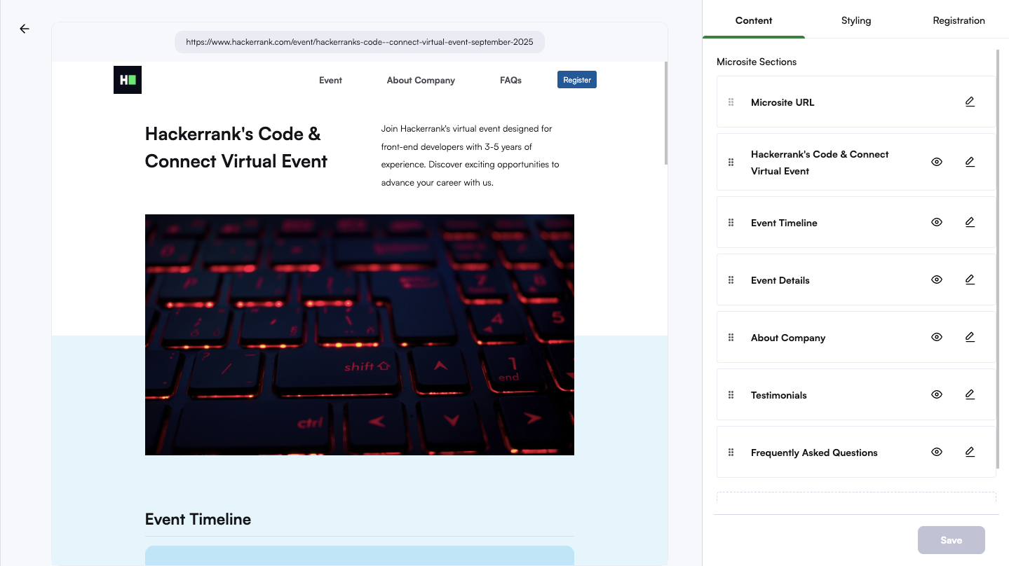This screenshot has width=1009, height=566.
Task: Click the Register button in preview
Action: (577, 80)
